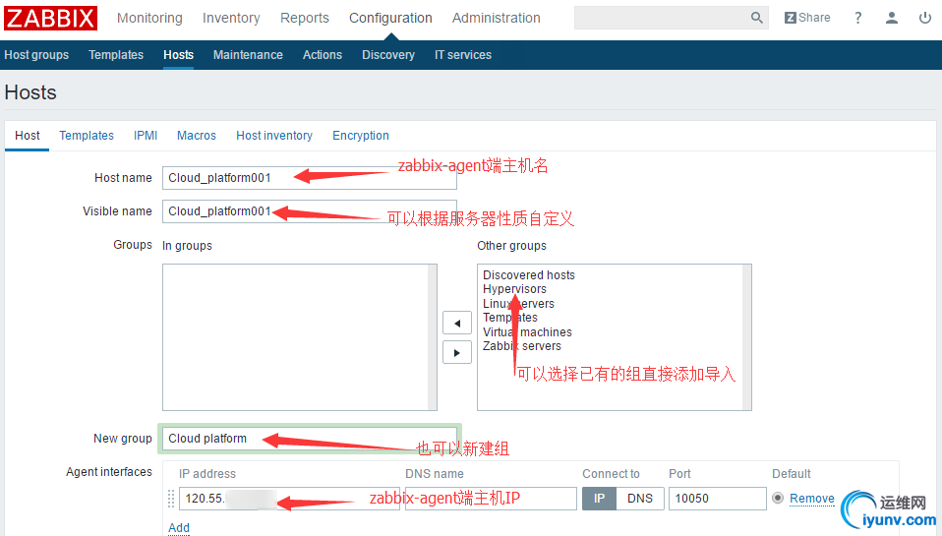Screen dimensions: 942x536
Task: Select the Host tab
Action: [27, 136]
